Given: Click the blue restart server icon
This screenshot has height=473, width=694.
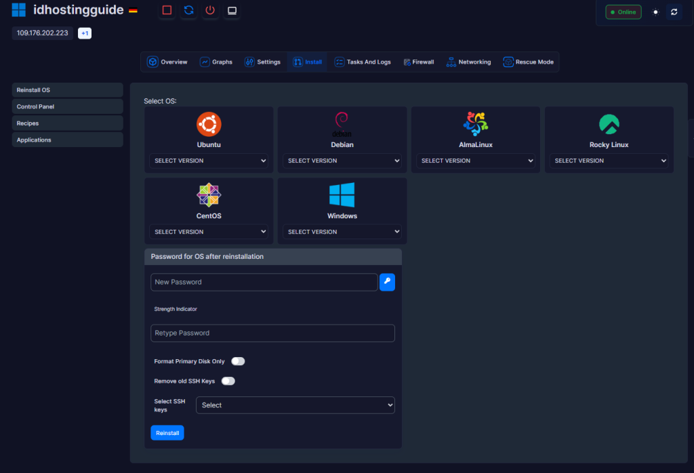Looking at the screenshot, I should coord(188,10).
